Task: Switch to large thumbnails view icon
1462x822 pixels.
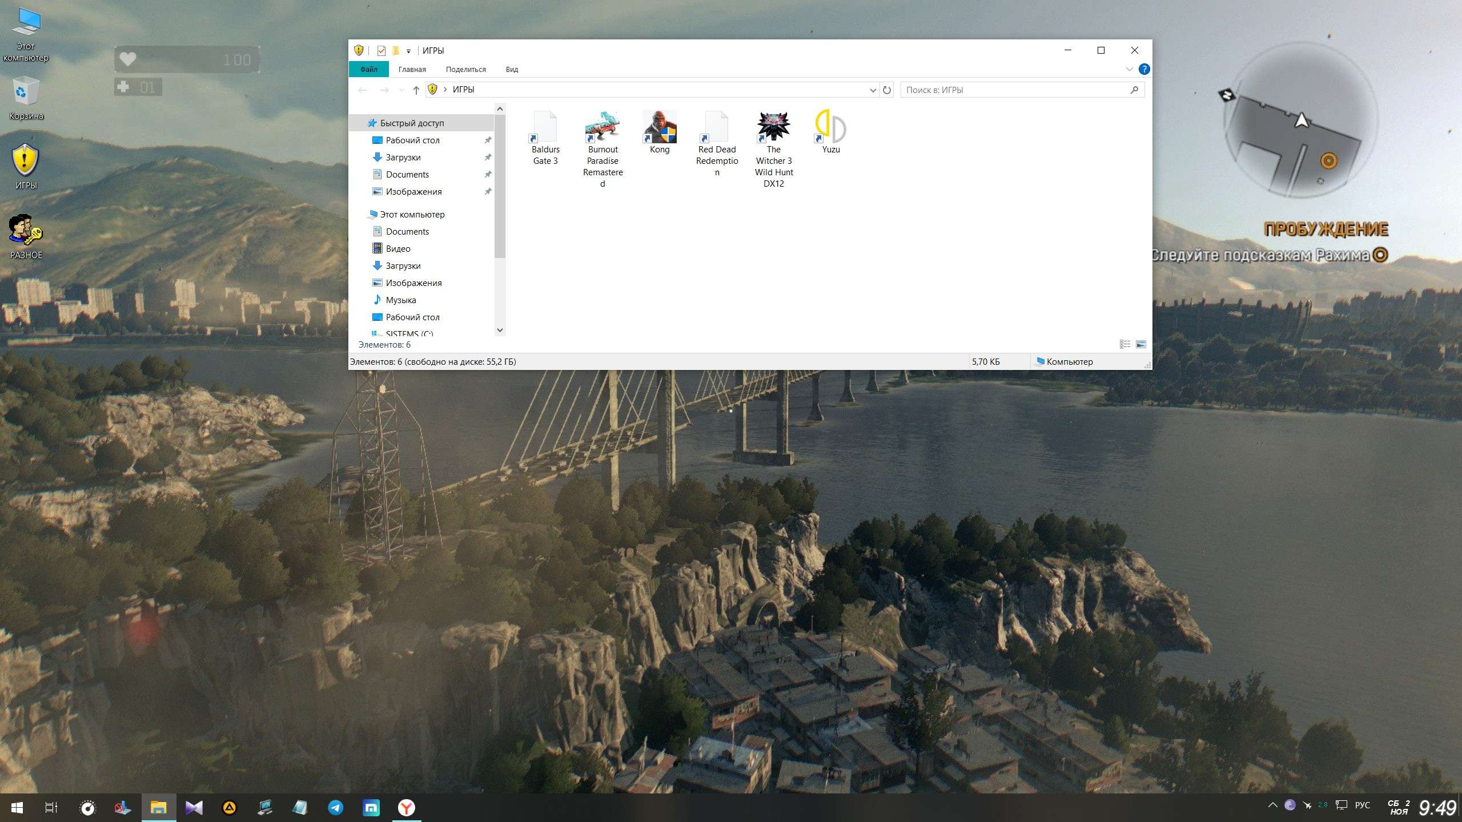Action: coord(1140,344)
